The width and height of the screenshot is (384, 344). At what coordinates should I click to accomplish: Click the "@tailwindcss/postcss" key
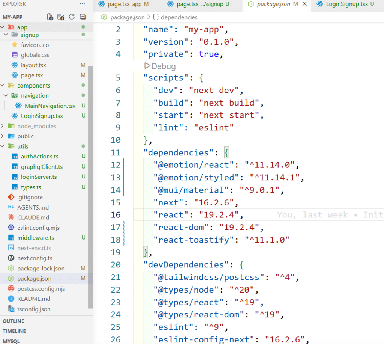click(208, 277)
